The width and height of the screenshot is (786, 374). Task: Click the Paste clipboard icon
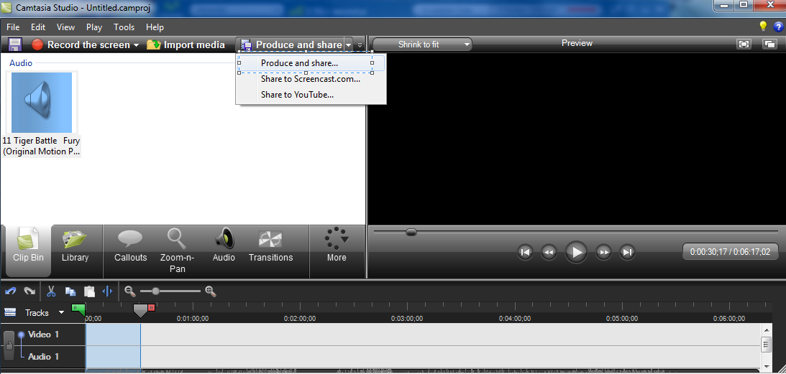click(88, 291)
